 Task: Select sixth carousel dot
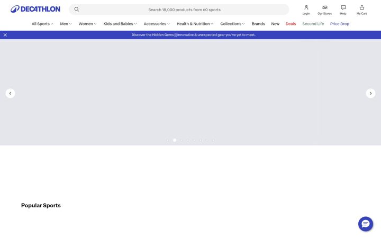(x=201, y=140)
